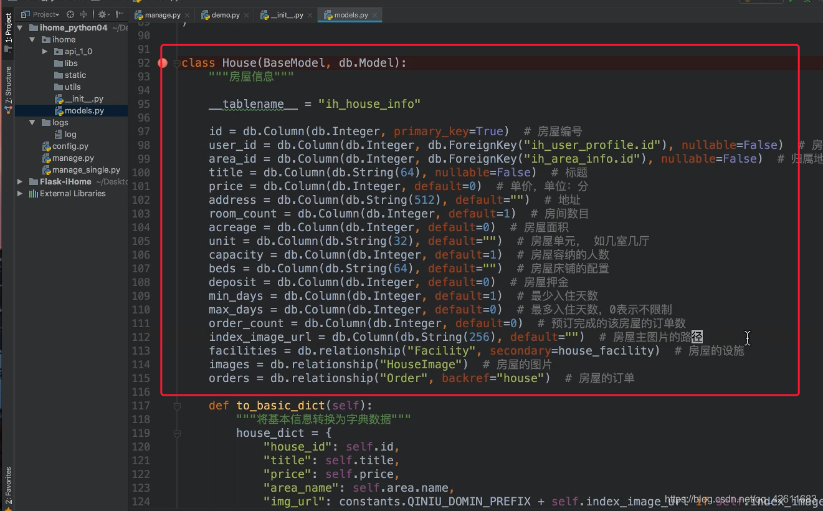Select __init__.py in the project tree
The image size is (823, 511).
click(83, 99)
